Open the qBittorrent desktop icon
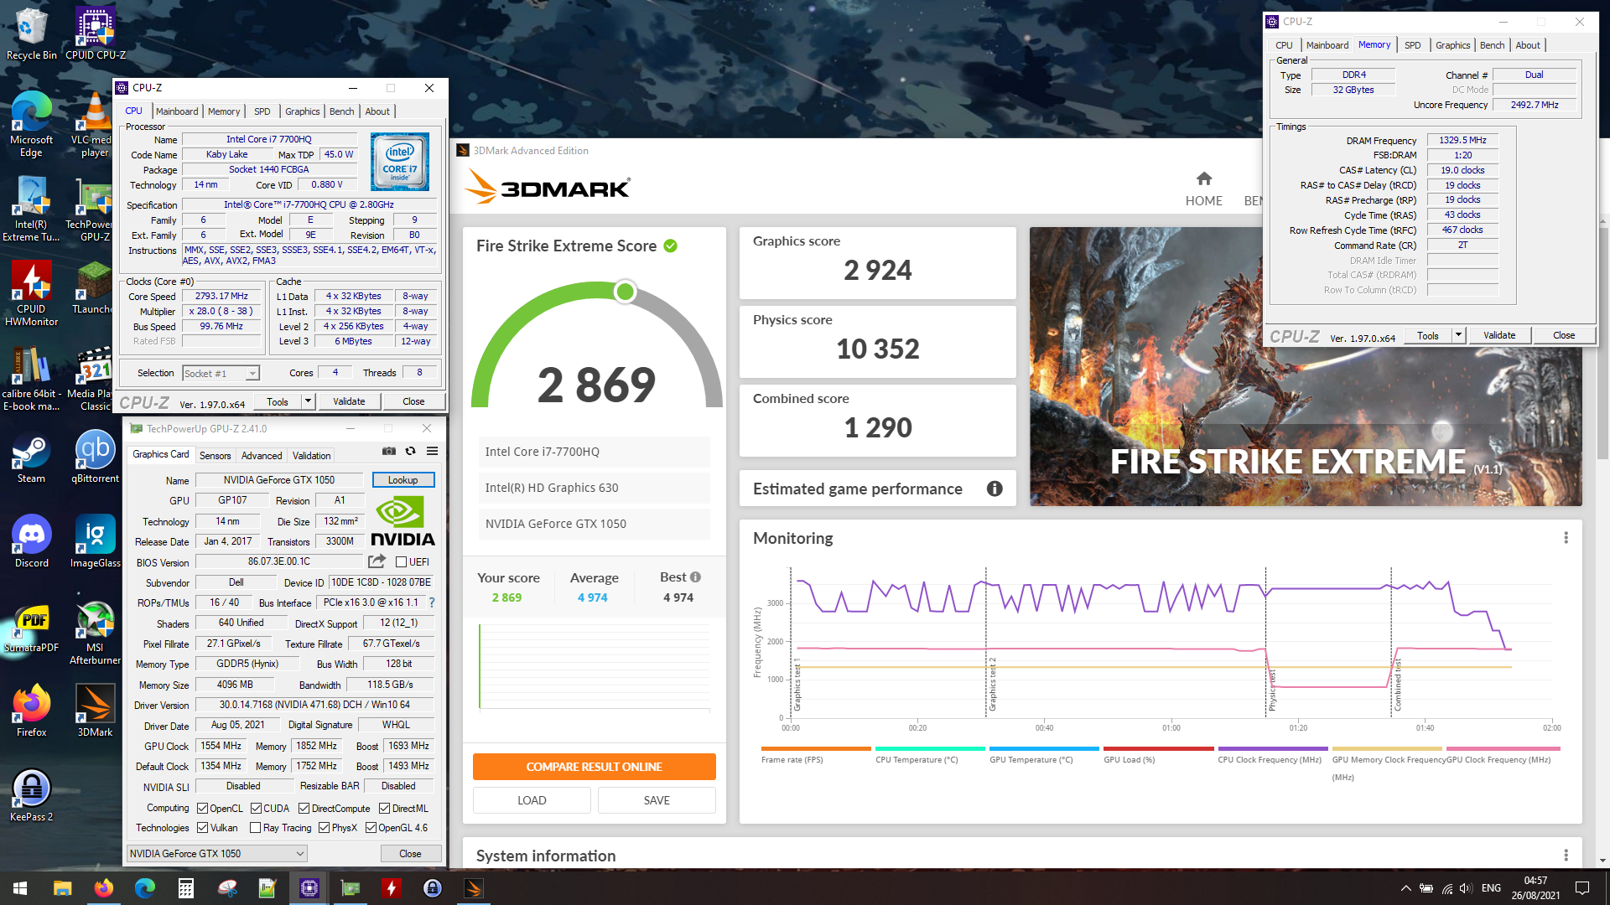 click(95, 458)
